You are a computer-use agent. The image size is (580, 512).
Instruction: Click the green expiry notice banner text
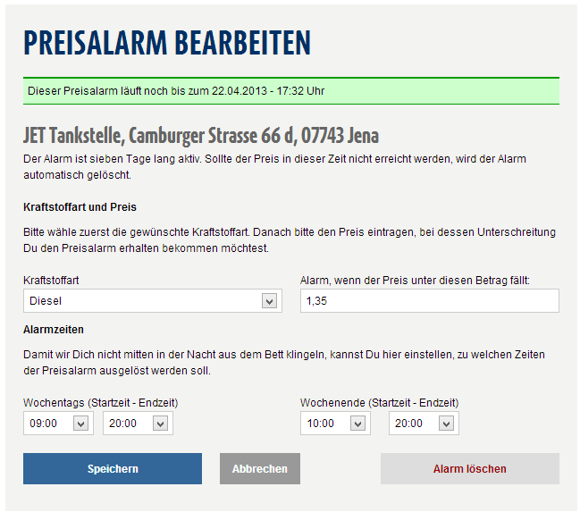pyautogui.click(x=176, y=91)
